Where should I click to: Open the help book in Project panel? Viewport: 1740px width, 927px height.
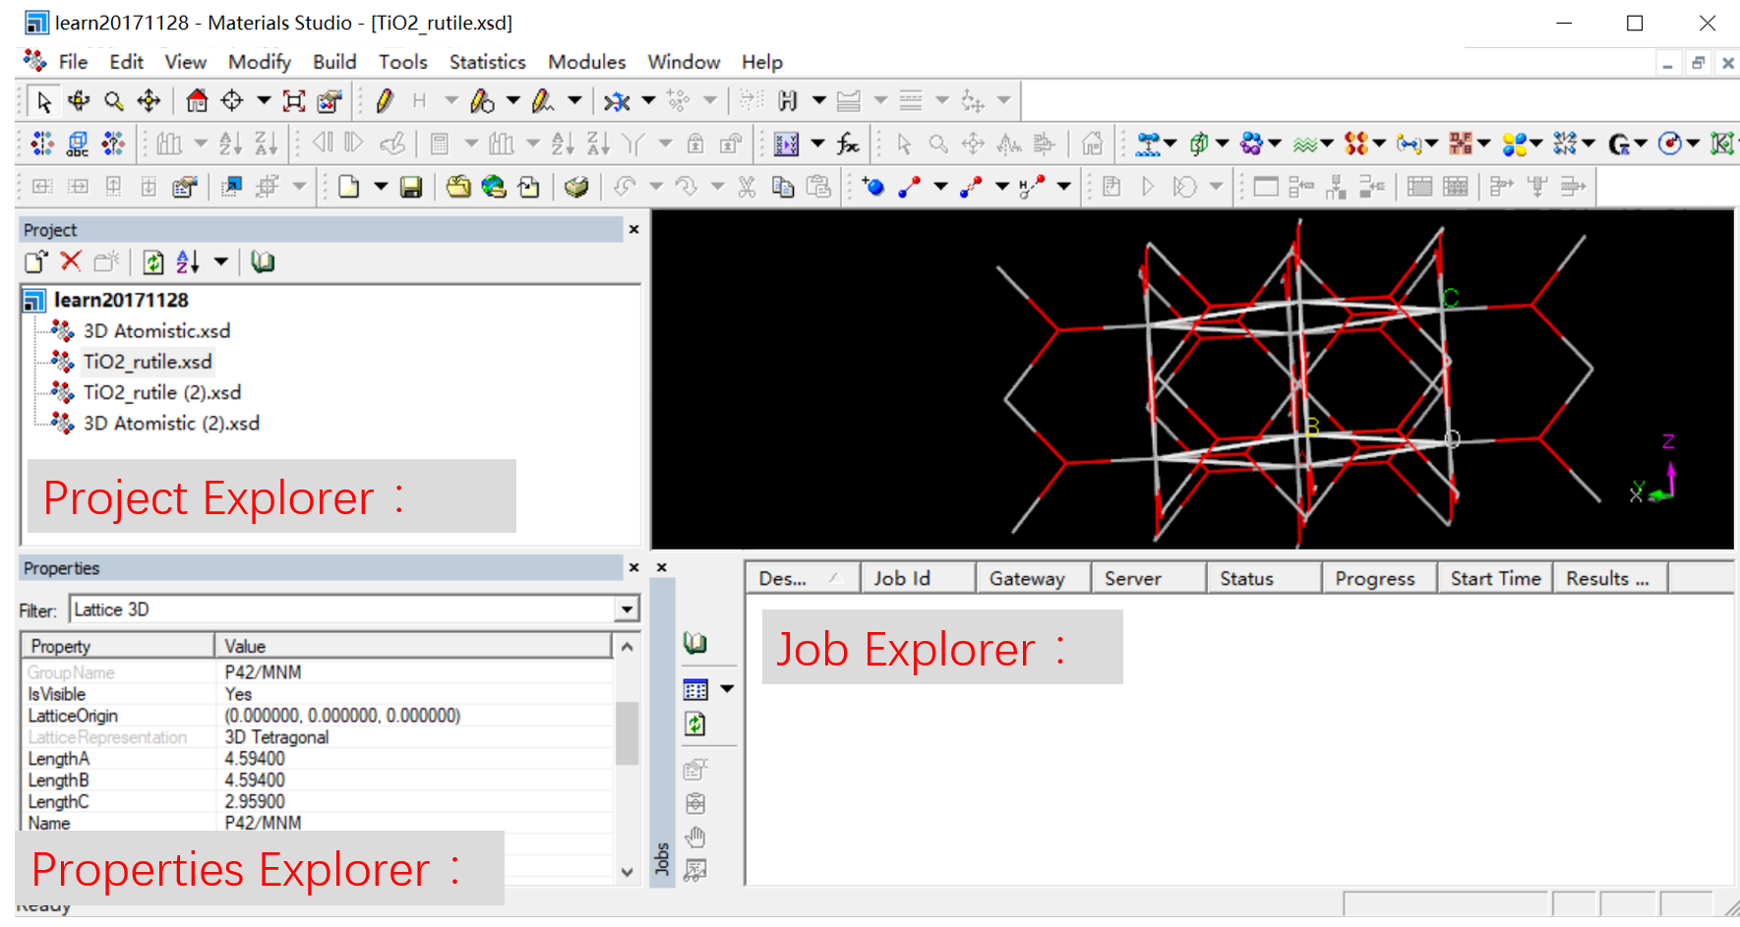(263, 261)
